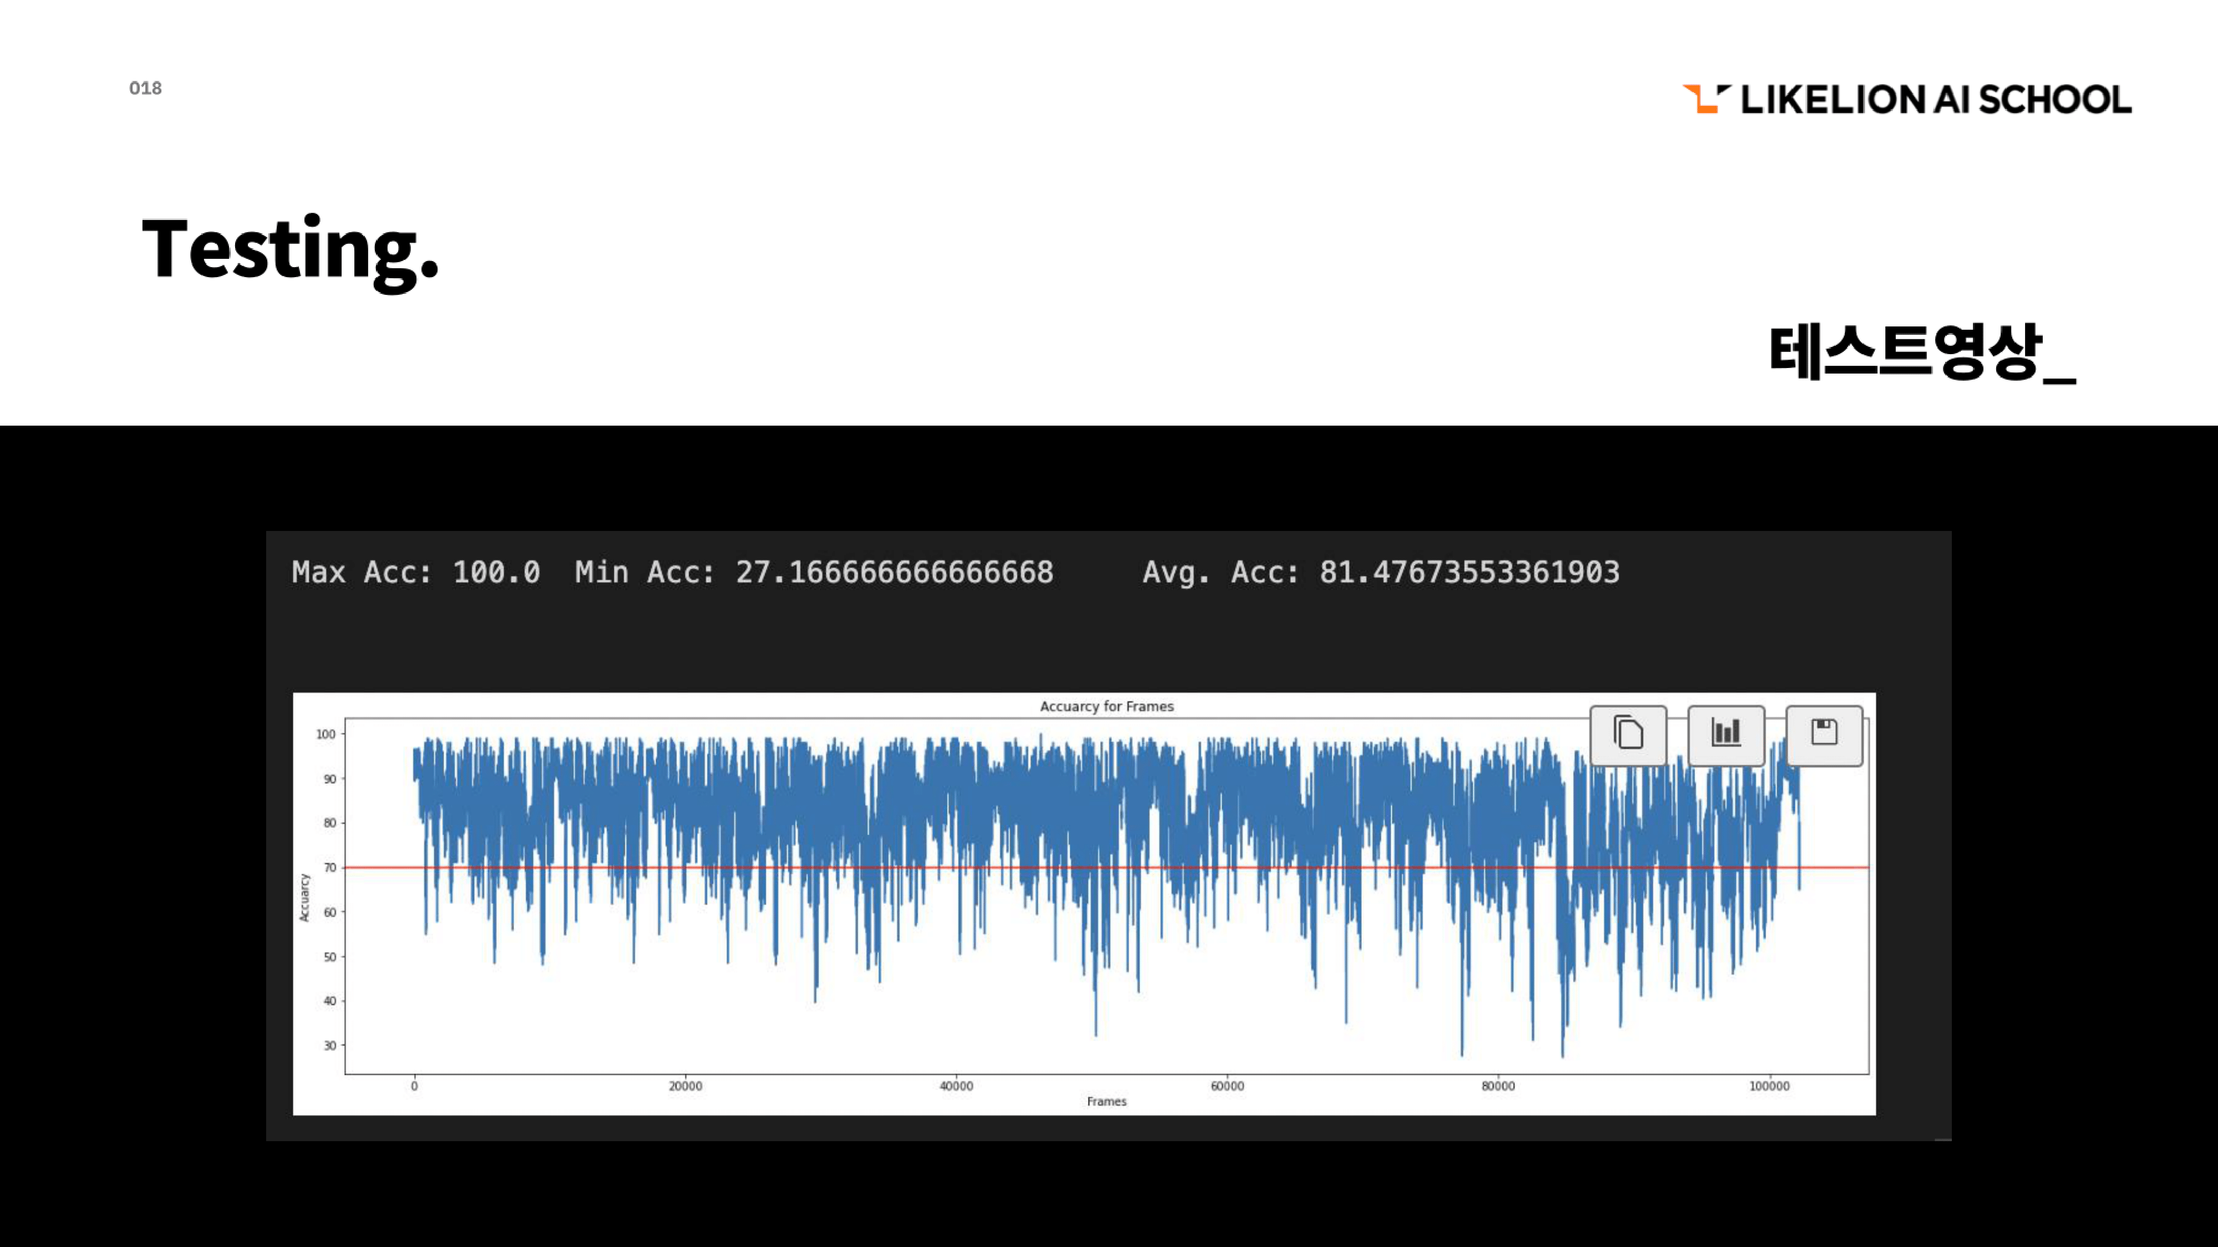Click the Avg. Acc value 81.47
The width and height of the screenshot is (2218, 1247).
[x=1469, y=573]
